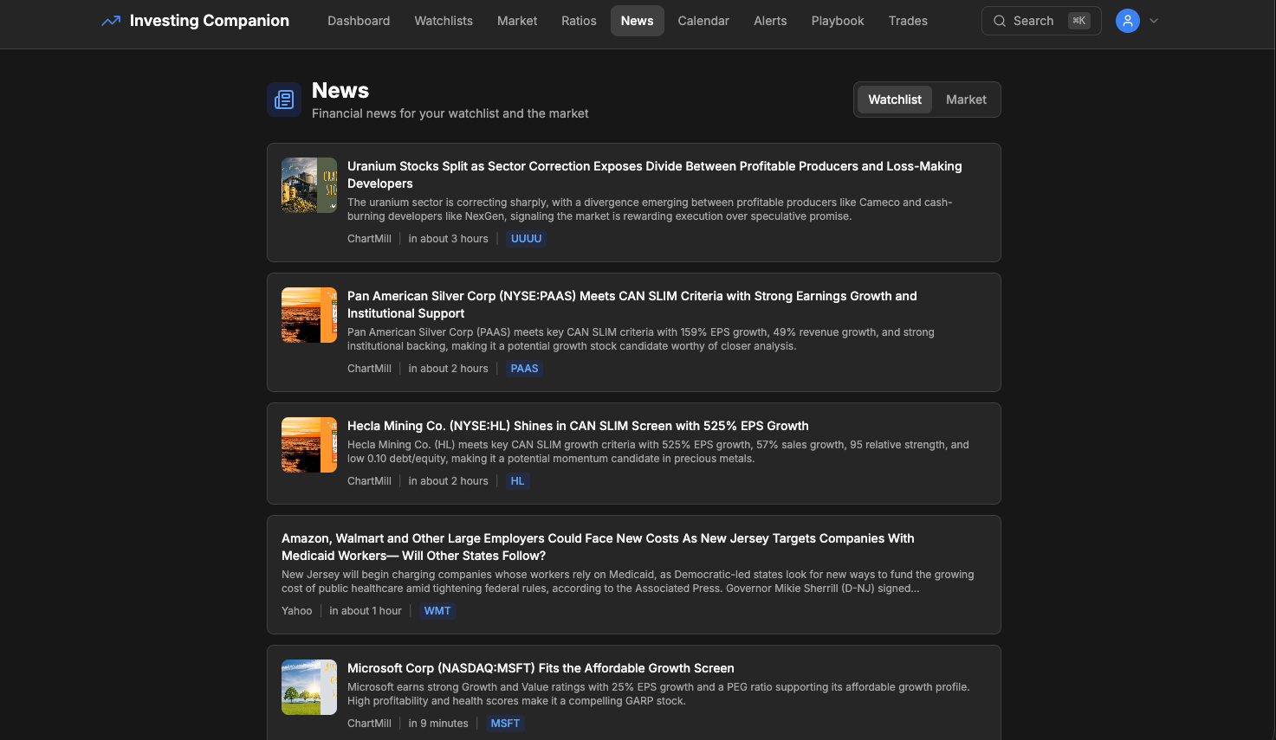Viewport: 1276px width, 740px height.
Task: Open the Uranium Stocks Split headline
Action: click(x=655, y=175)
